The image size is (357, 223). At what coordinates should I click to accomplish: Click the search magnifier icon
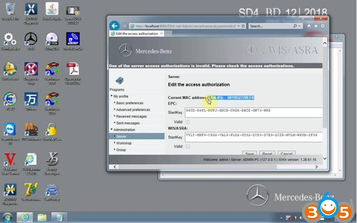coord(295,26)
